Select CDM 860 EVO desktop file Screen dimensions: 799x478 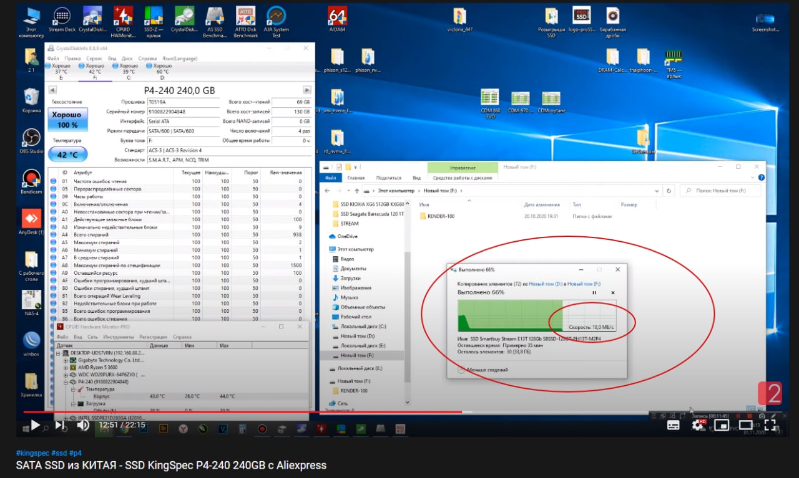(x=490, y=103)
